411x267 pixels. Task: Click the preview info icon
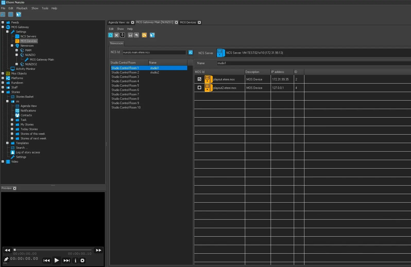75,261
